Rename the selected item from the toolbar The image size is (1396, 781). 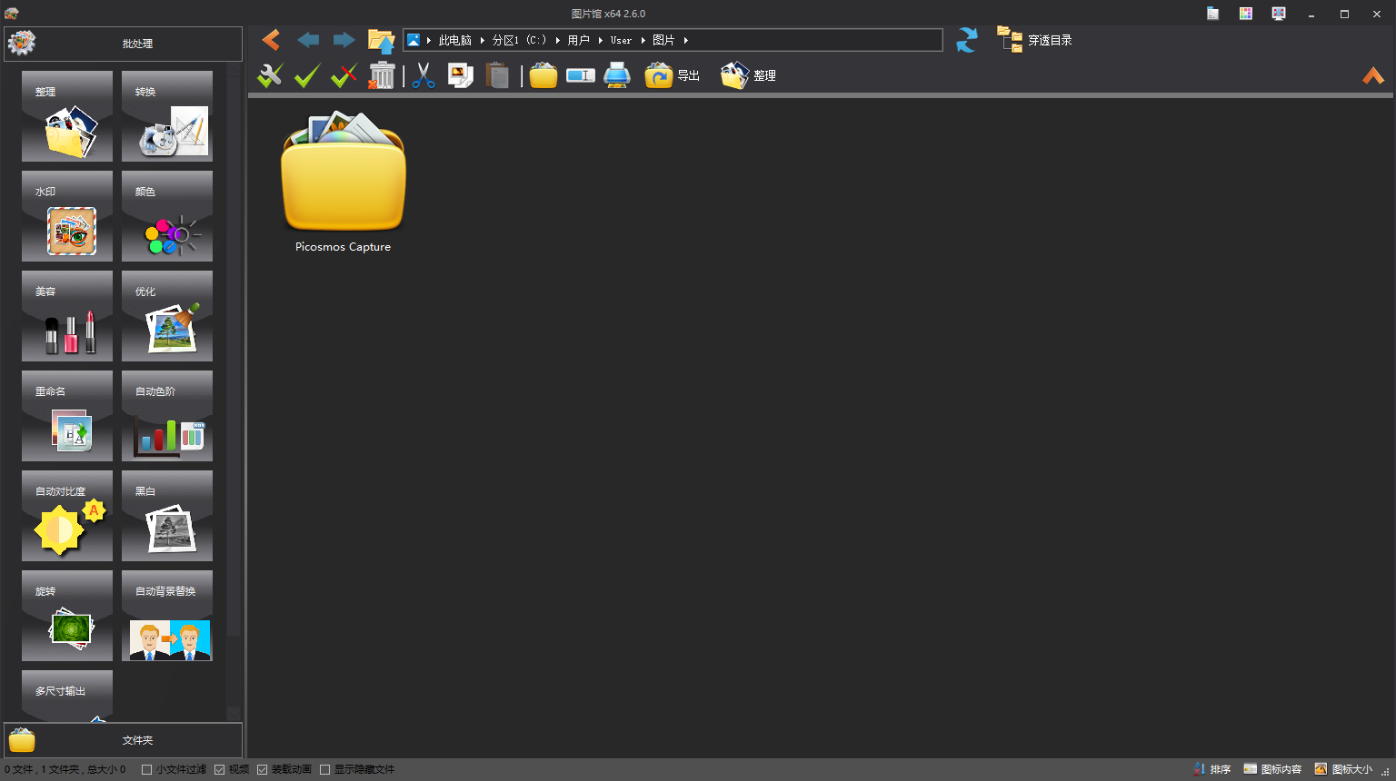pos(581,75)
